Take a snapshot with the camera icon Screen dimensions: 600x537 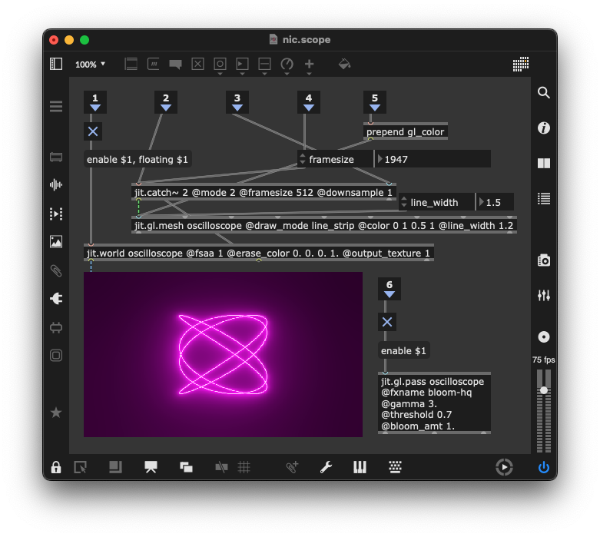click(544, 260)
